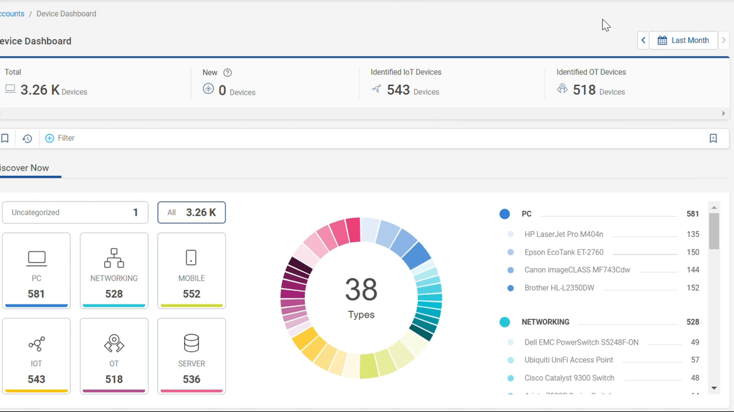The width and height of the screenshot is (734, 412).
Task: Go to previous time period arrow
Action: (643, 40)
